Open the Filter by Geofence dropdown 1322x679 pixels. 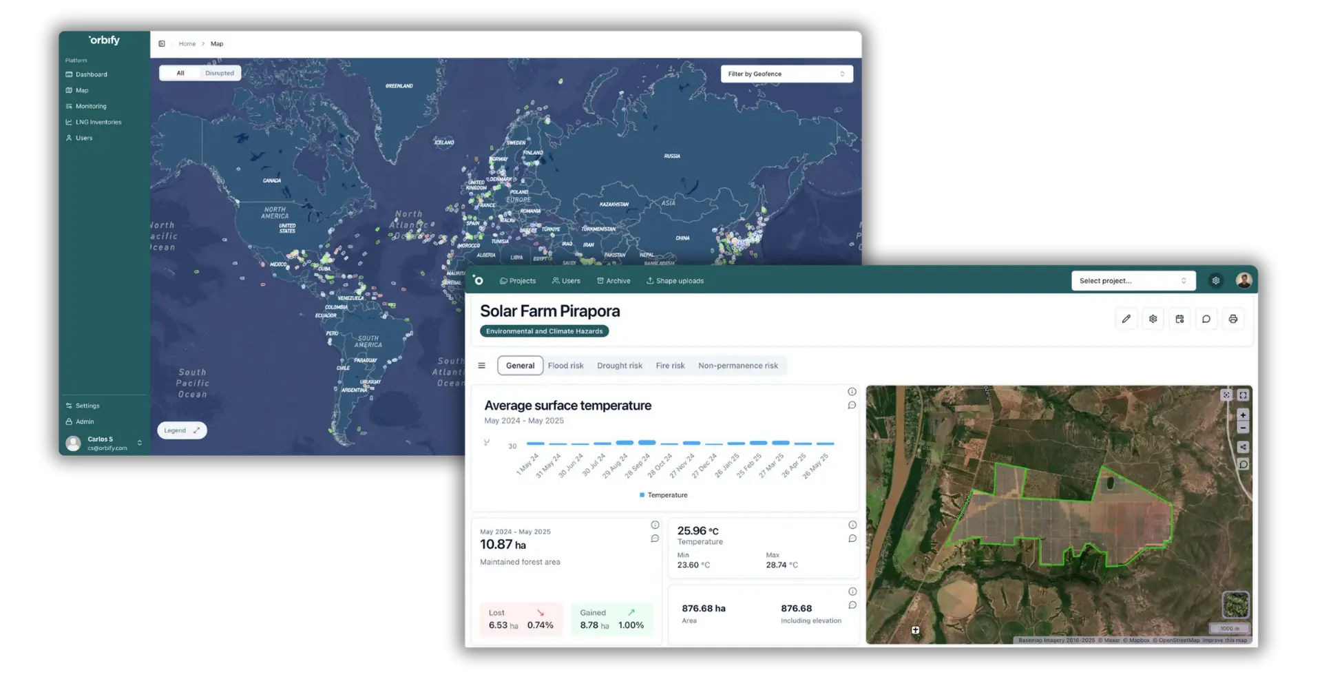tap(786, 74)
